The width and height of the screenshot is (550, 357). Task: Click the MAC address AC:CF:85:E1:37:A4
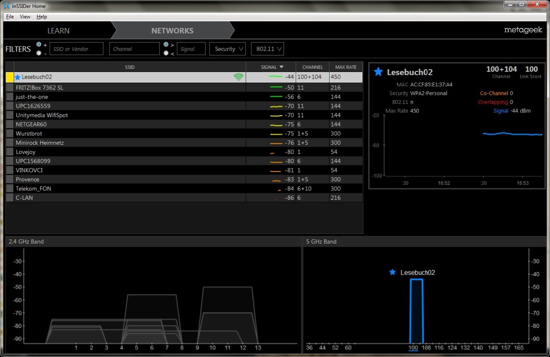tap(431, 85)
